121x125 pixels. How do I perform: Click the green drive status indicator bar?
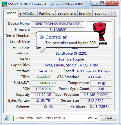pos(13,118)
